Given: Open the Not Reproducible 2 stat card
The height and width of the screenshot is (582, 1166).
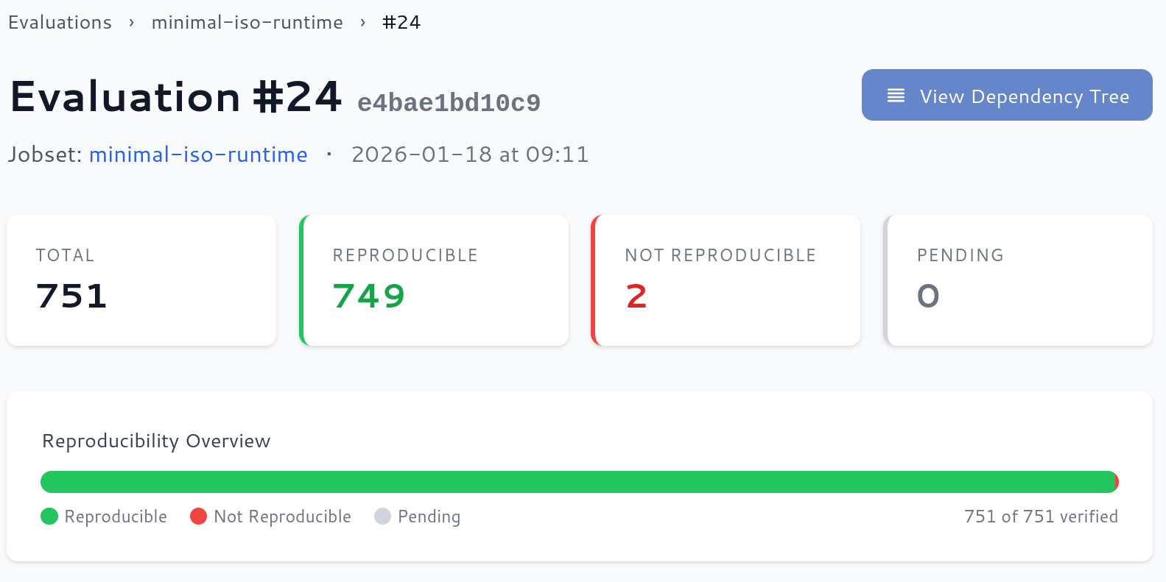Looking at the screenshot, I should 726,280.
